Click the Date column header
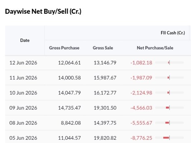Image resolution: width=191 pixels, height=143 pixels. pyautogui.click(x=25, y=40)
